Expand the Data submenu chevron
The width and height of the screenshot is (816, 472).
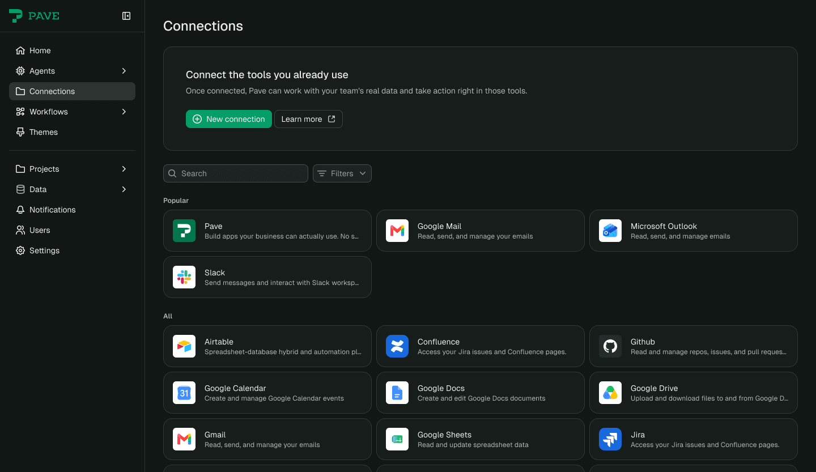(124, 189)
